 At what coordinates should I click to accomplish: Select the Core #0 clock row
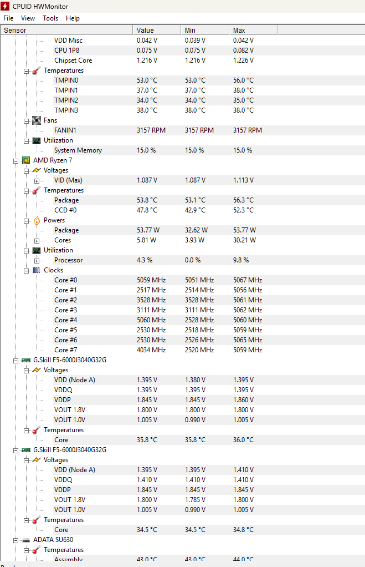[65, 280]
